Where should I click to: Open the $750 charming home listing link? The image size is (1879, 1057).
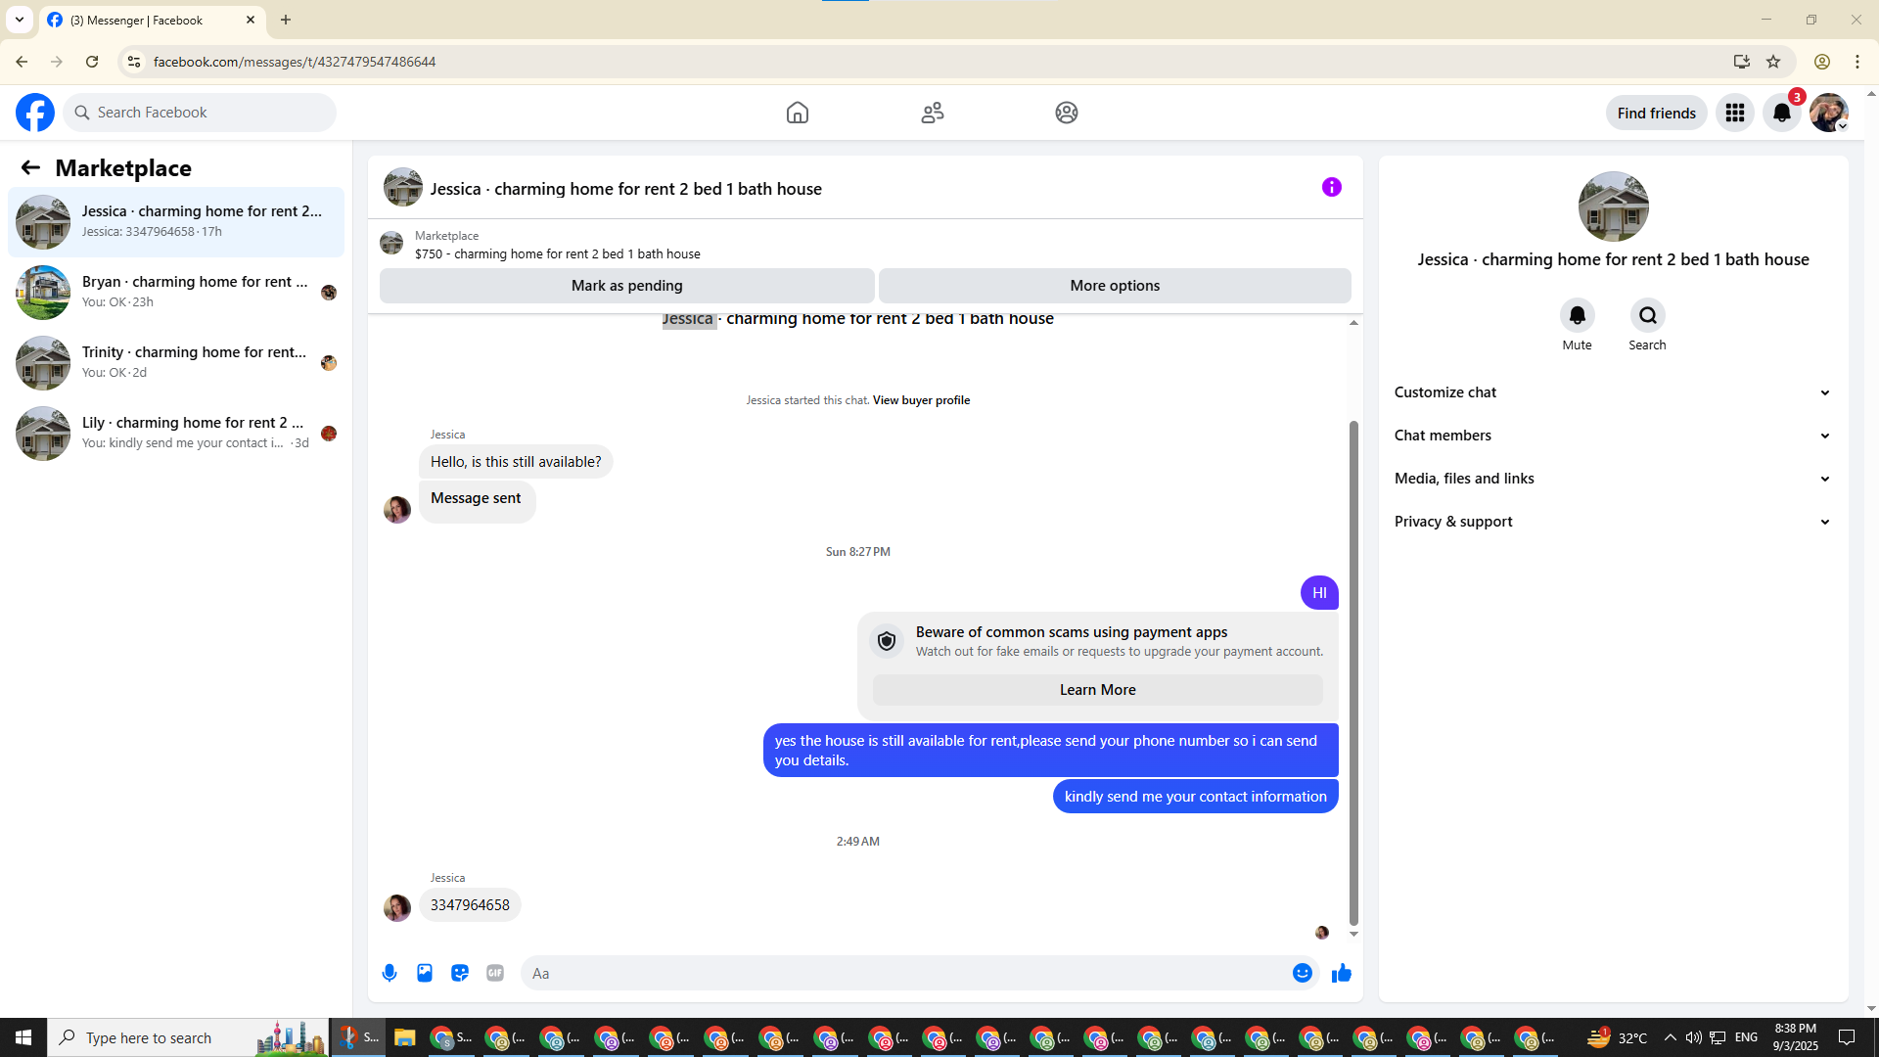558,254
